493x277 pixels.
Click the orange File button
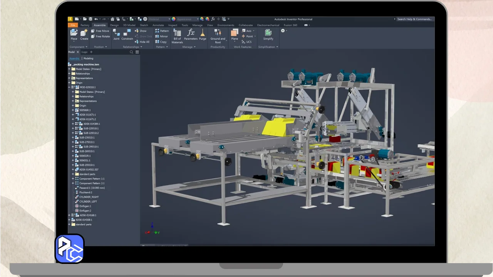72,25
